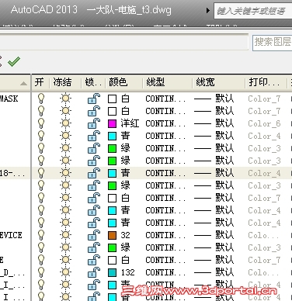The height and width of the screenshot is (301, 292).
Task: Select the Color_7 plot style on MASK row
Action: click(264, 99)
